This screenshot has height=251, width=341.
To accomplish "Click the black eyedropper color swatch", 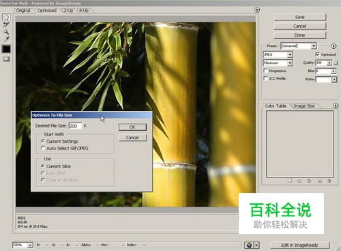I will [6, 49].
